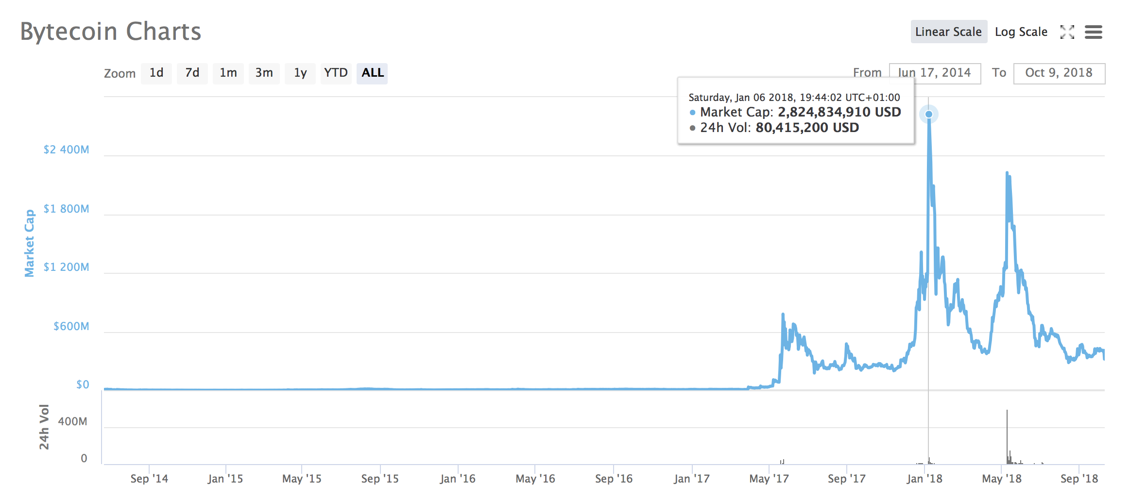Click the 24h Vol axis title
This screenshot has height=500, width=1130.
click(44, 427)
